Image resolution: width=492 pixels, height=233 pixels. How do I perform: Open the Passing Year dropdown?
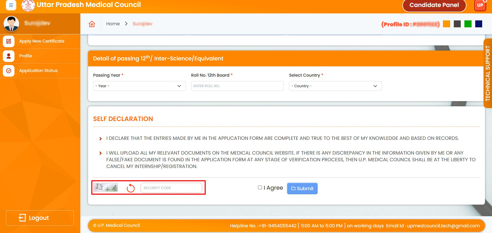click(139, 86)
